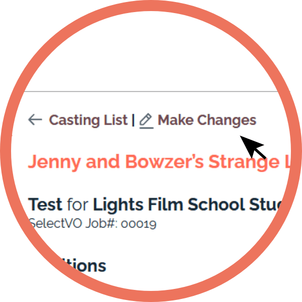Click the word Jenny in the title

54,163
